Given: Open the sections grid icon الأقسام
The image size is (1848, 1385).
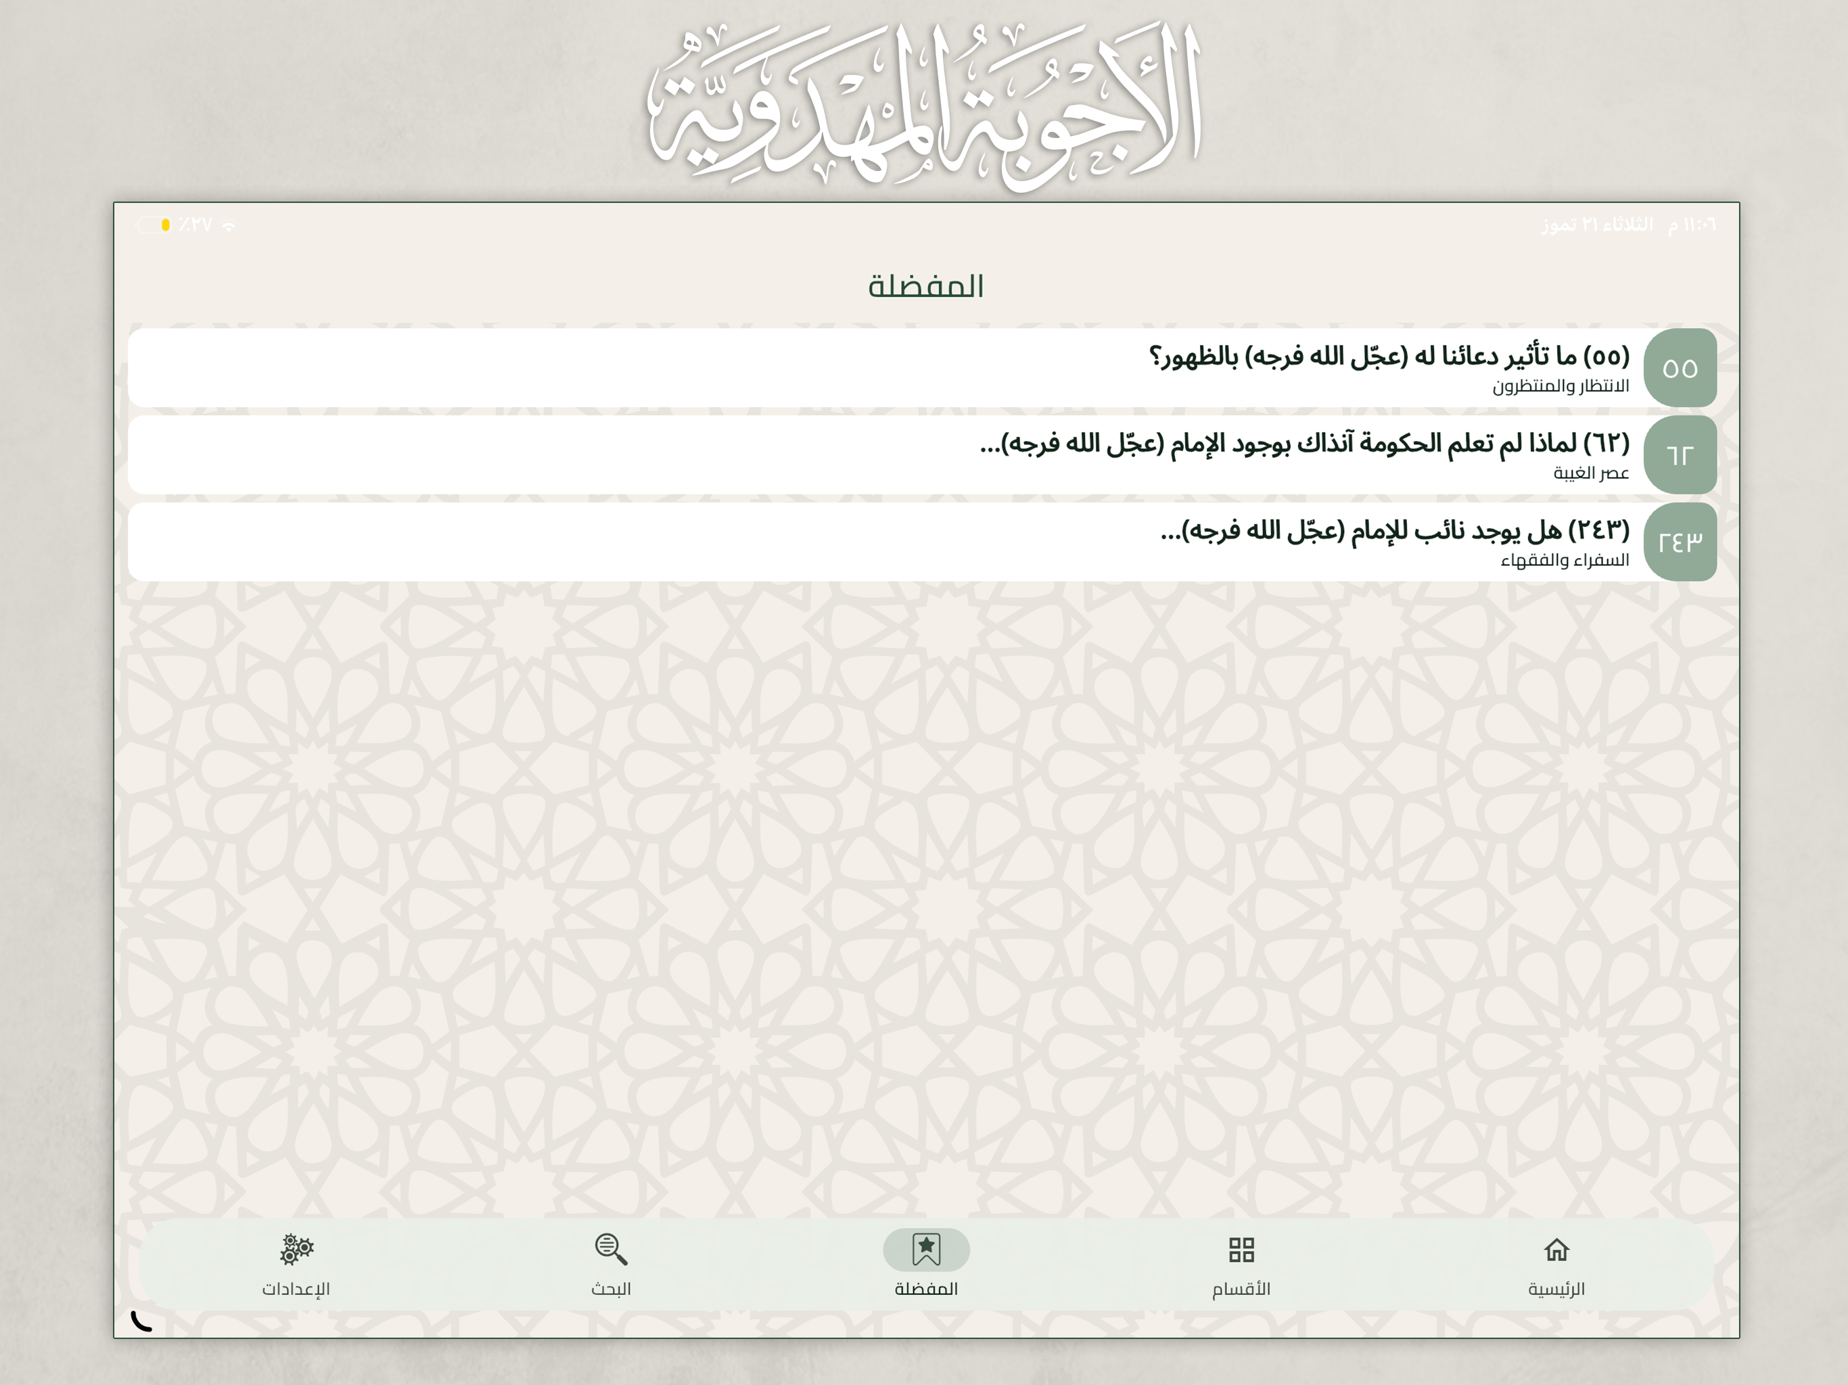Looking at the screenshot, I should point(1241,1250).
